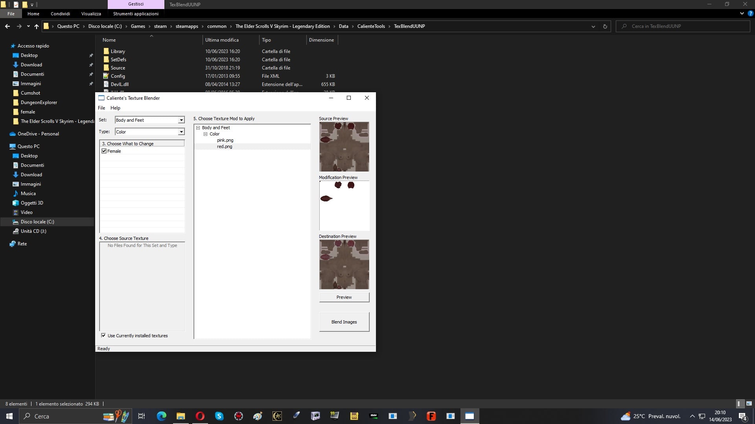Image resolution: width=755 pixels, height=424 pixels.
Task: Click the Destination Preview thumbnail
Action: (344, 264)
